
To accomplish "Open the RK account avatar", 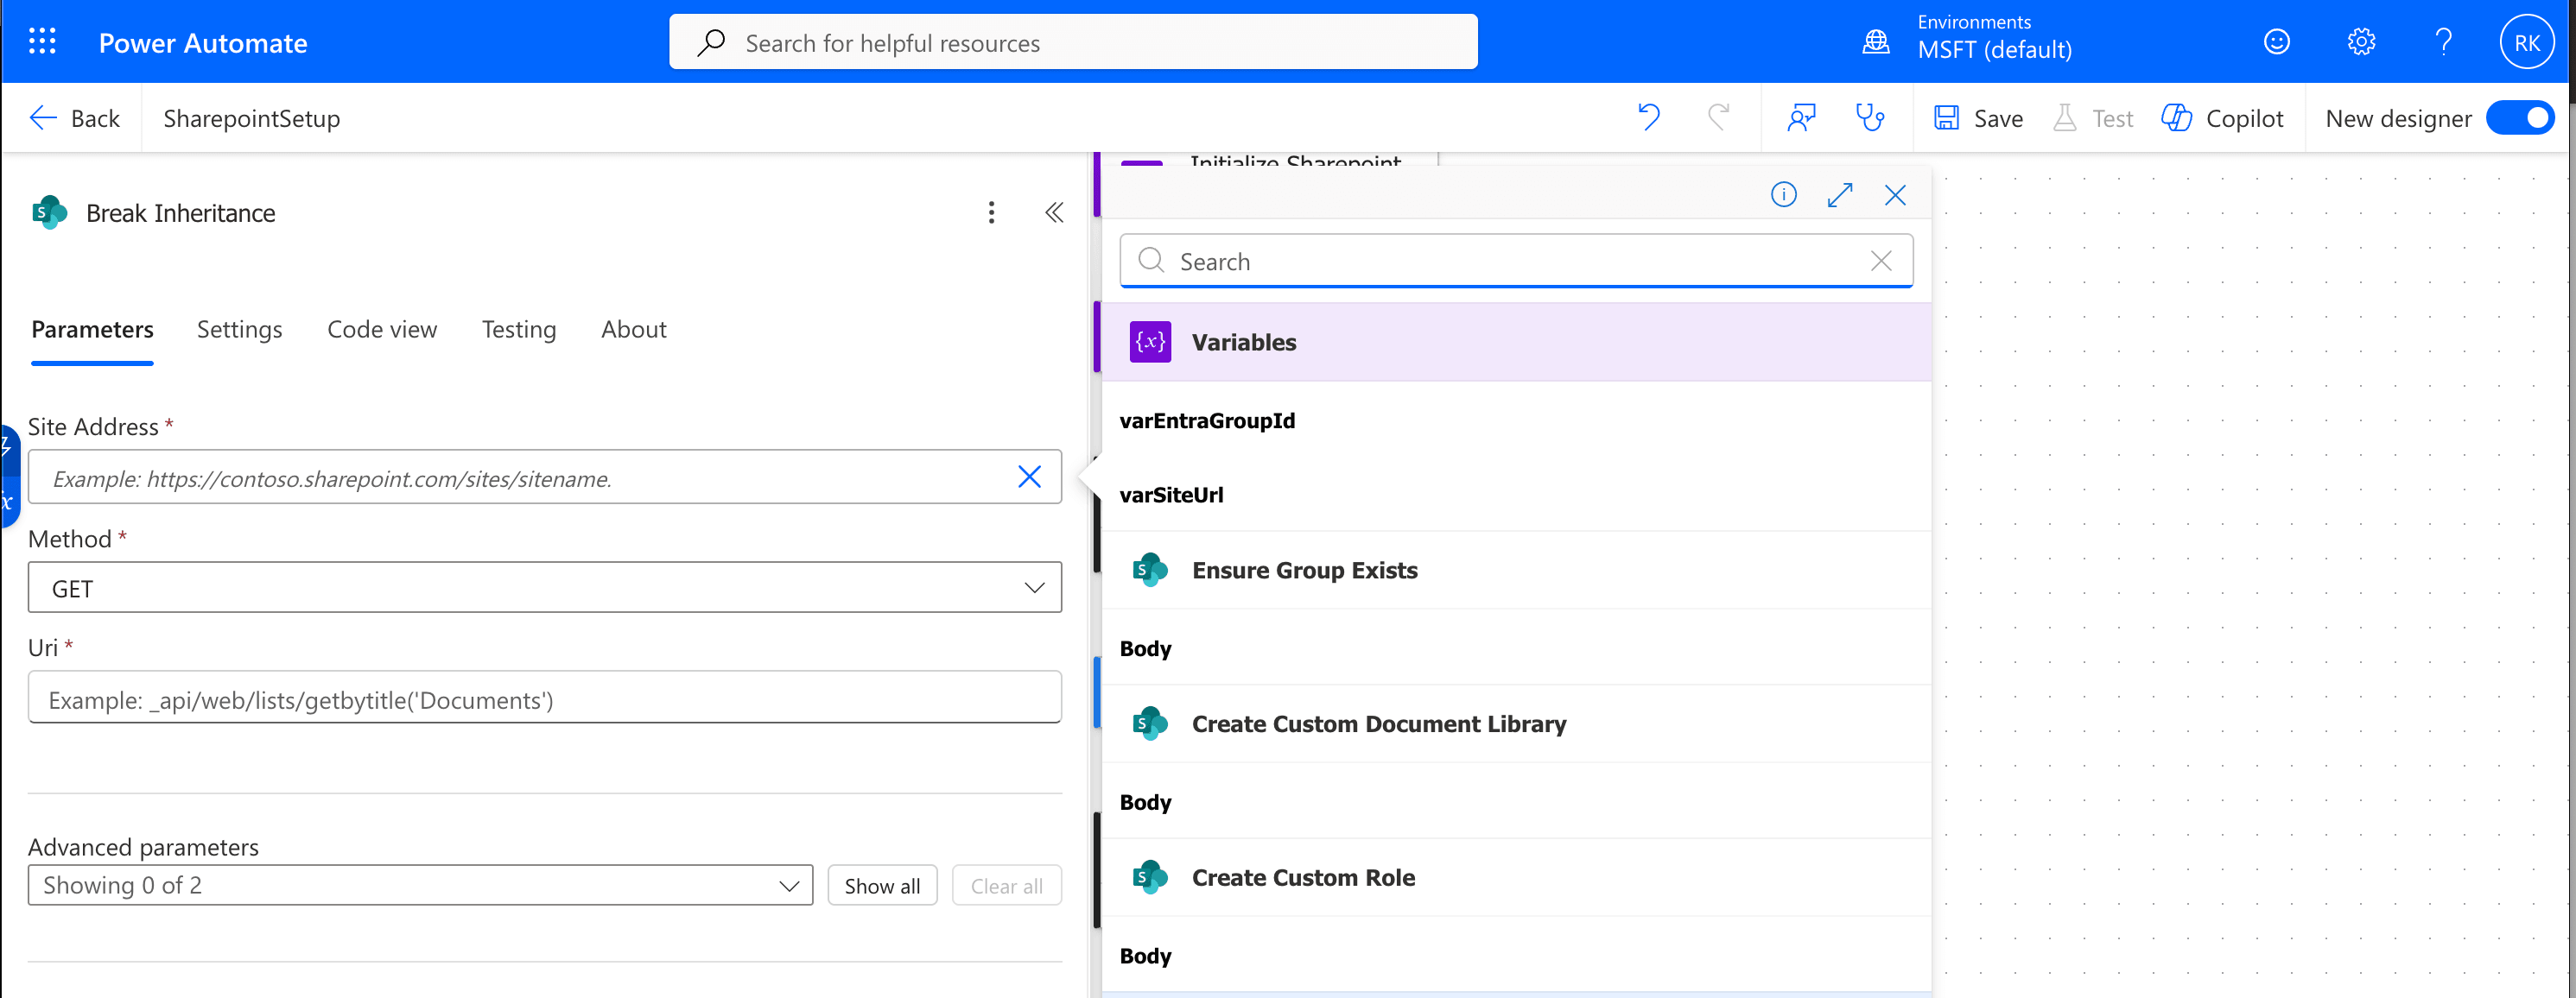I will coord(2526,42).
